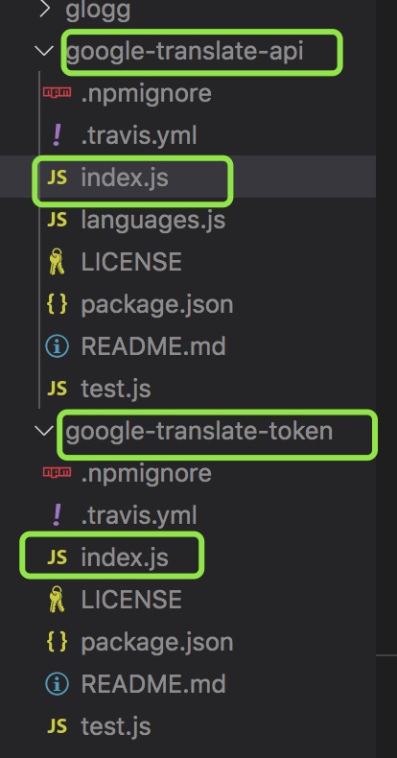Open test.js in google-translate-api

(x=116, y=389)
